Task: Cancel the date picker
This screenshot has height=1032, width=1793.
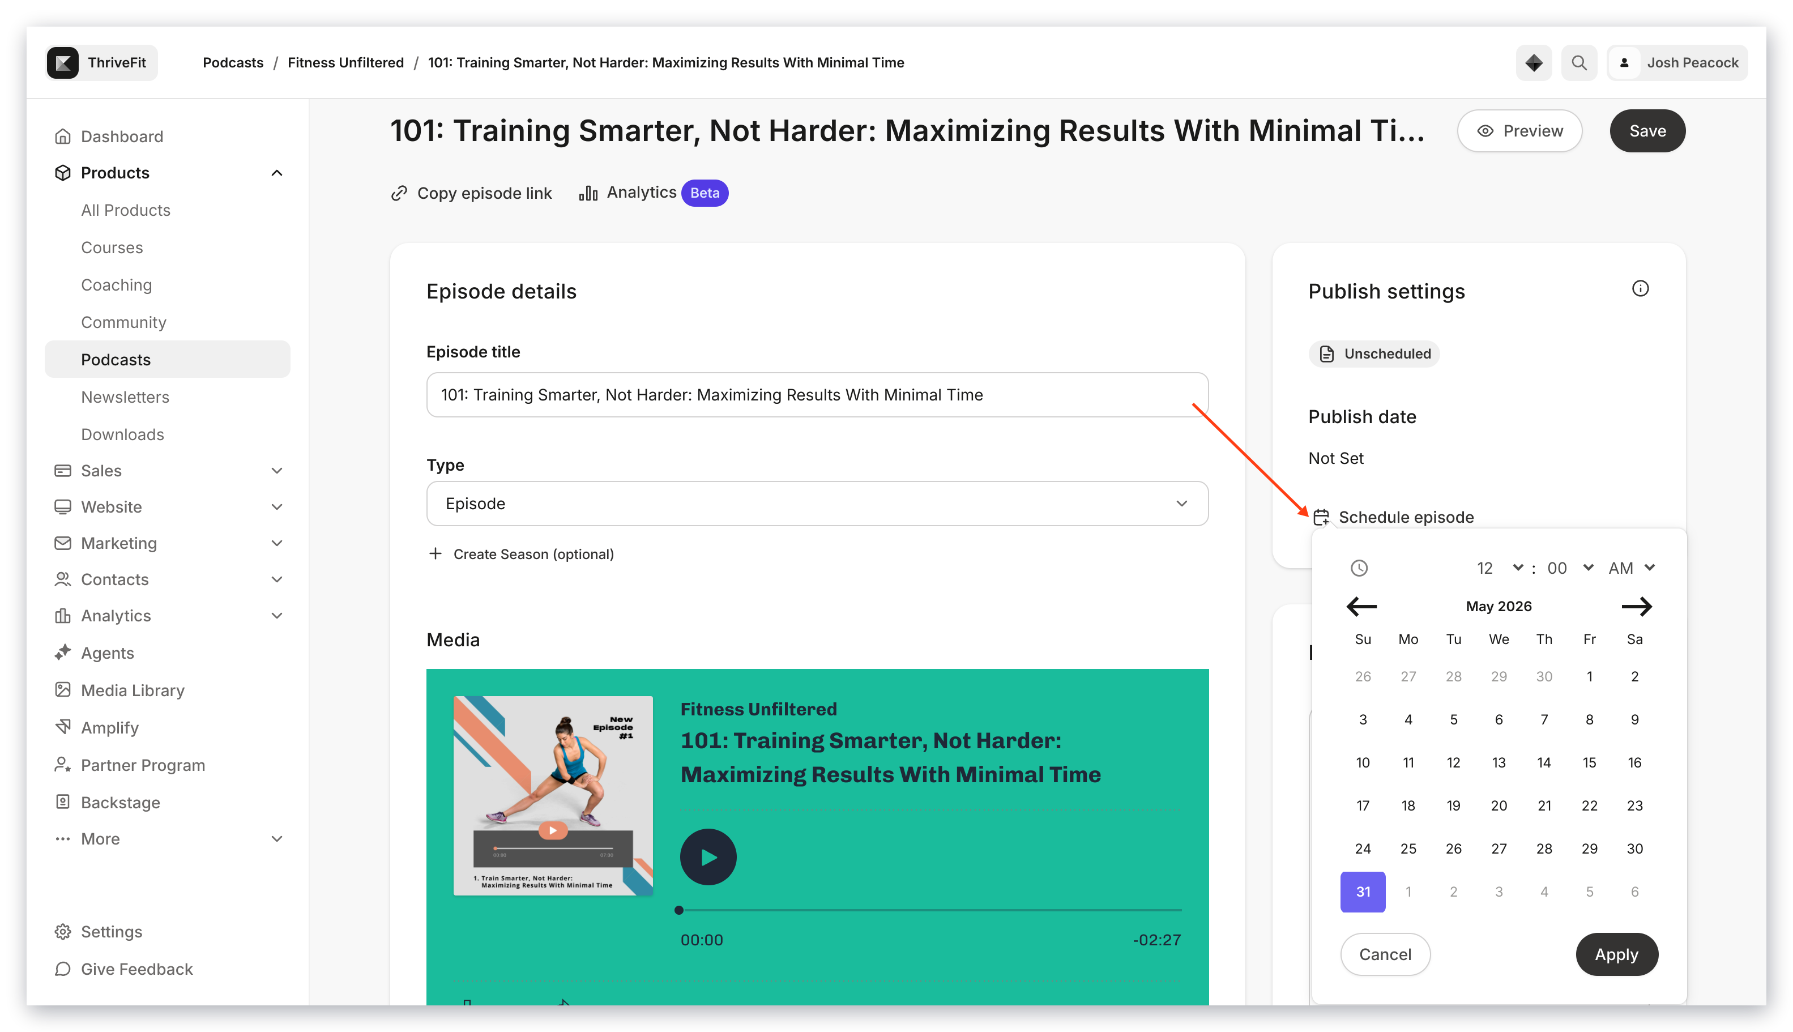Action: pos(1385,954)
